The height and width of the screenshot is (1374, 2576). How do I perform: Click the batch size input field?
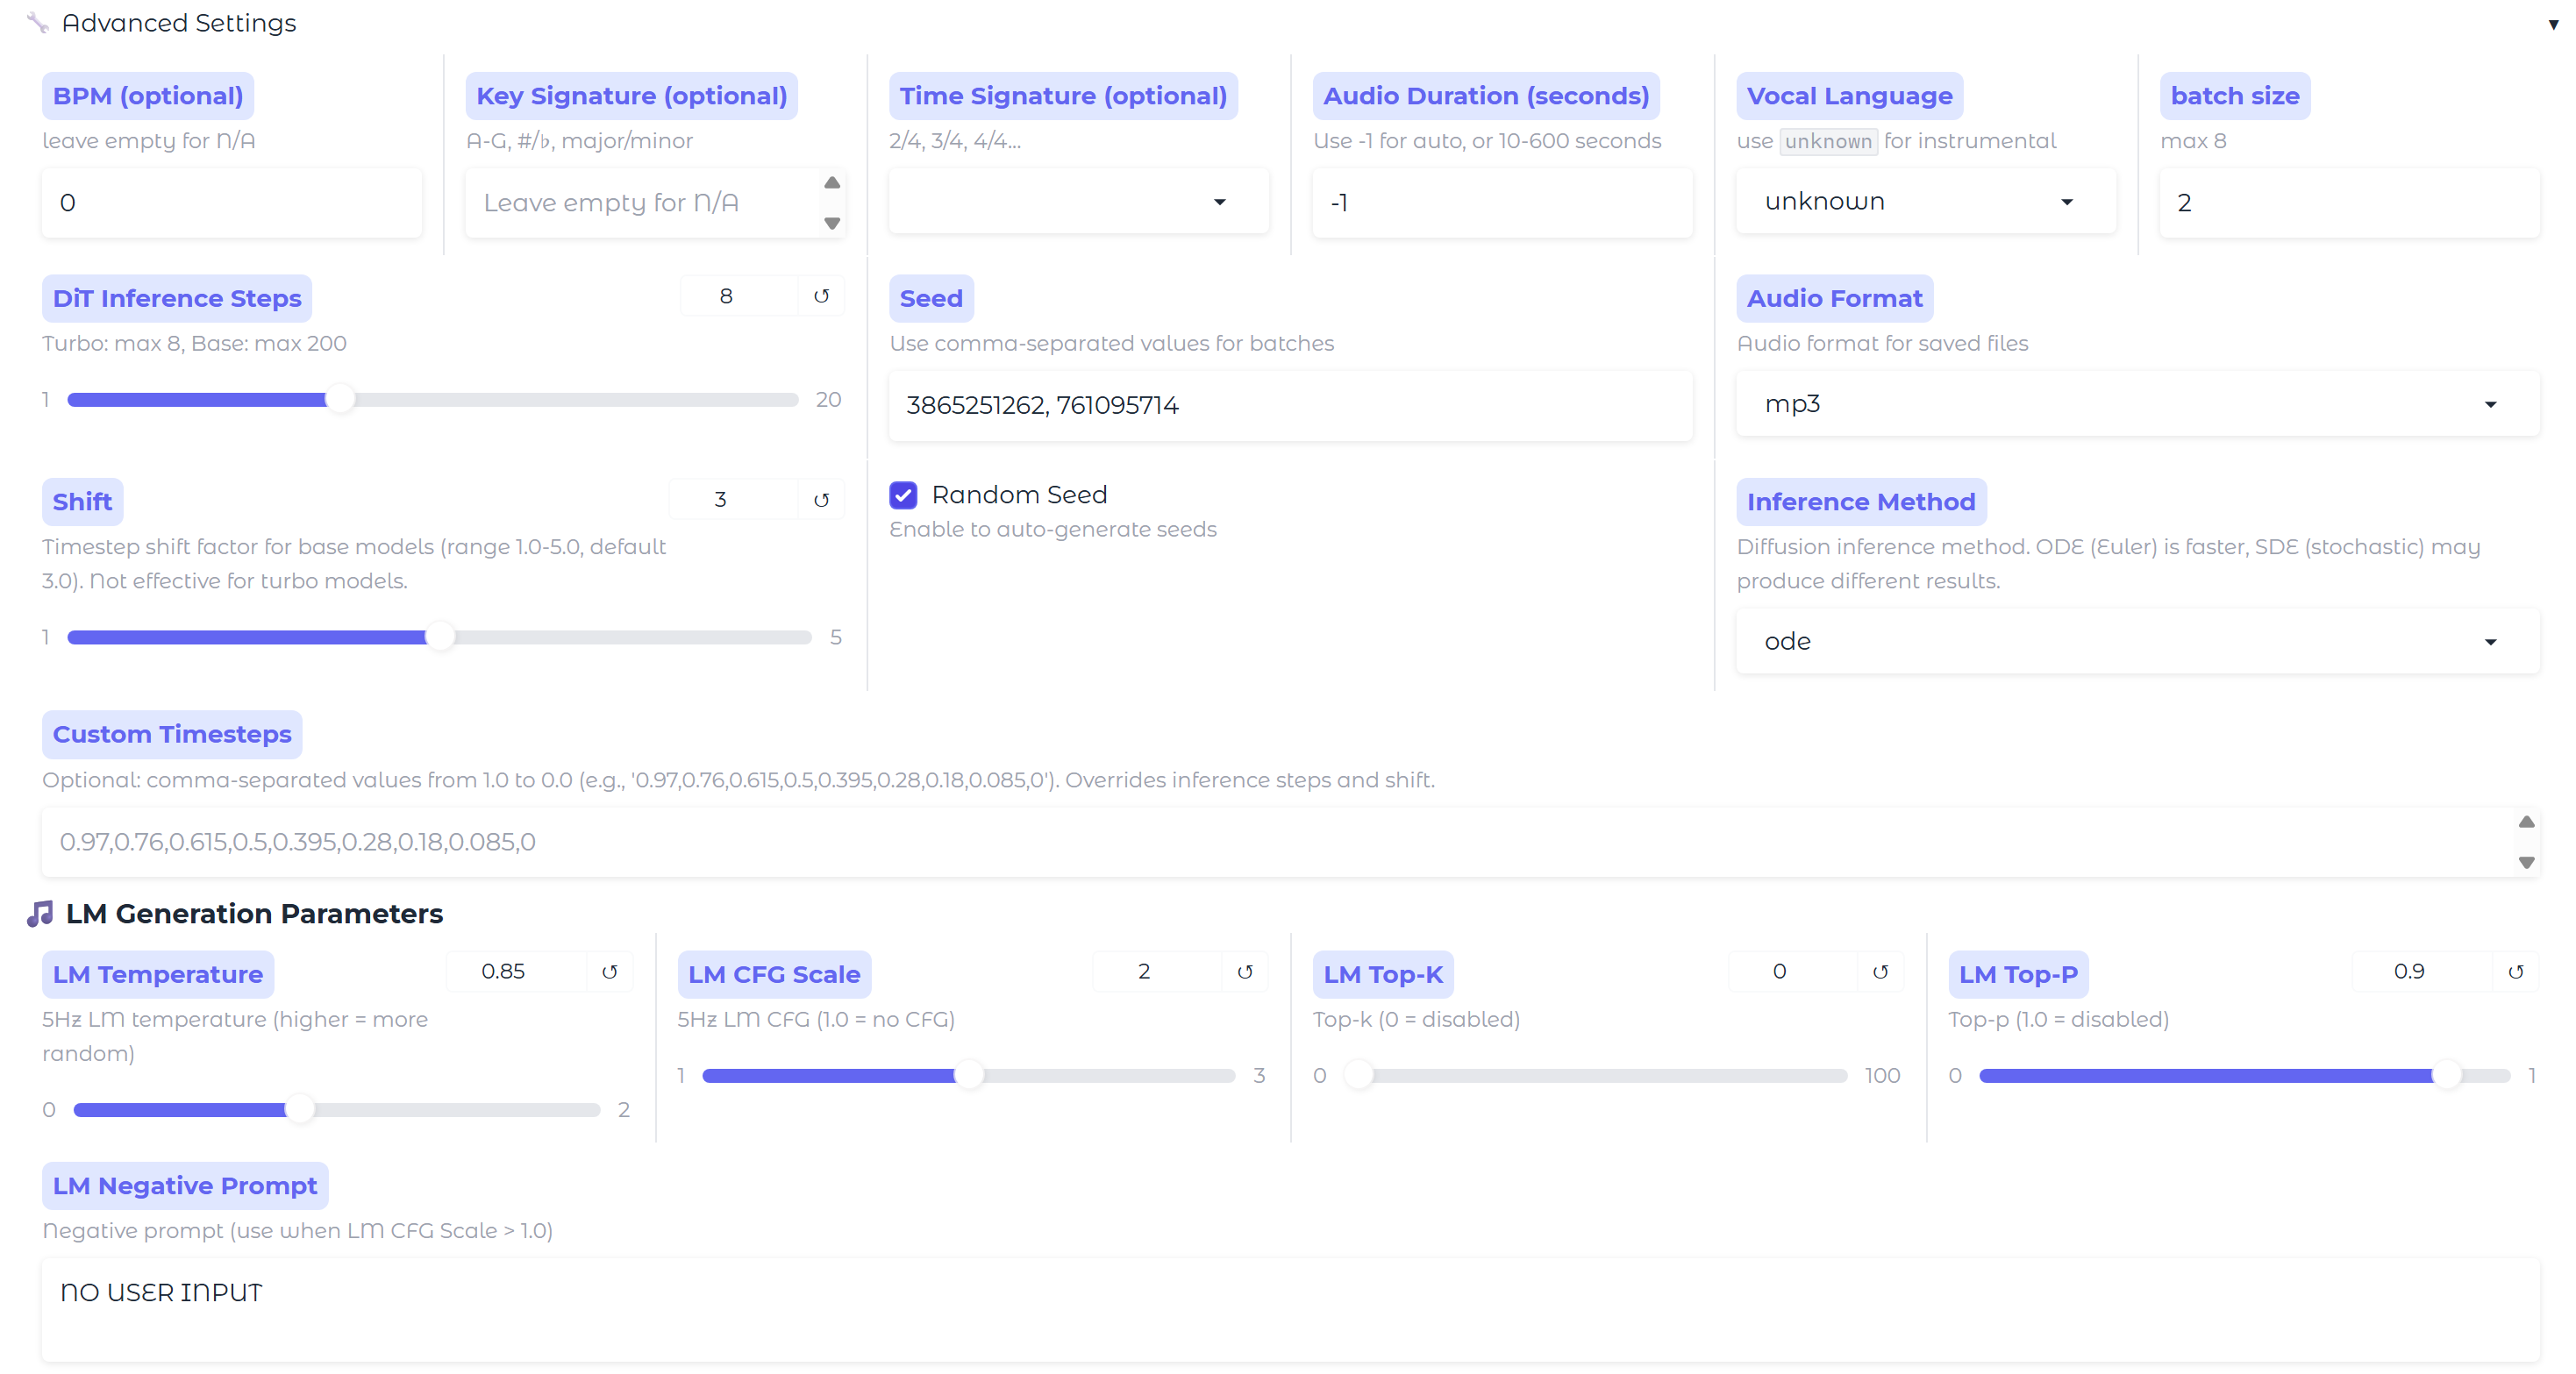pyautogui.click(x=2348, y=203)
